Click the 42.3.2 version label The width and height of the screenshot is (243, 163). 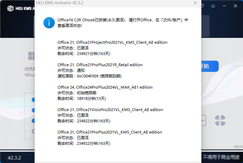(14, 157)
